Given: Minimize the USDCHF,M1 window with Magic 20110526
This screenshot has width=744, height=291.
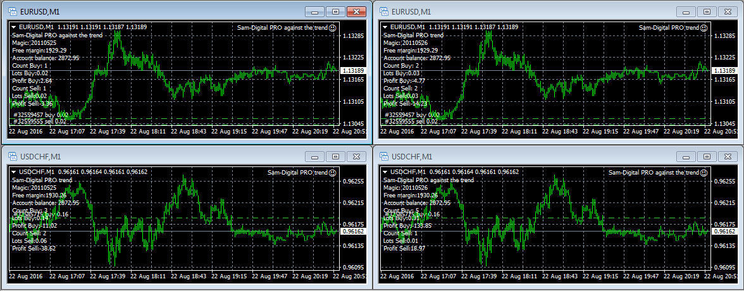Looking at the screenshot, I should coord(686,157).
